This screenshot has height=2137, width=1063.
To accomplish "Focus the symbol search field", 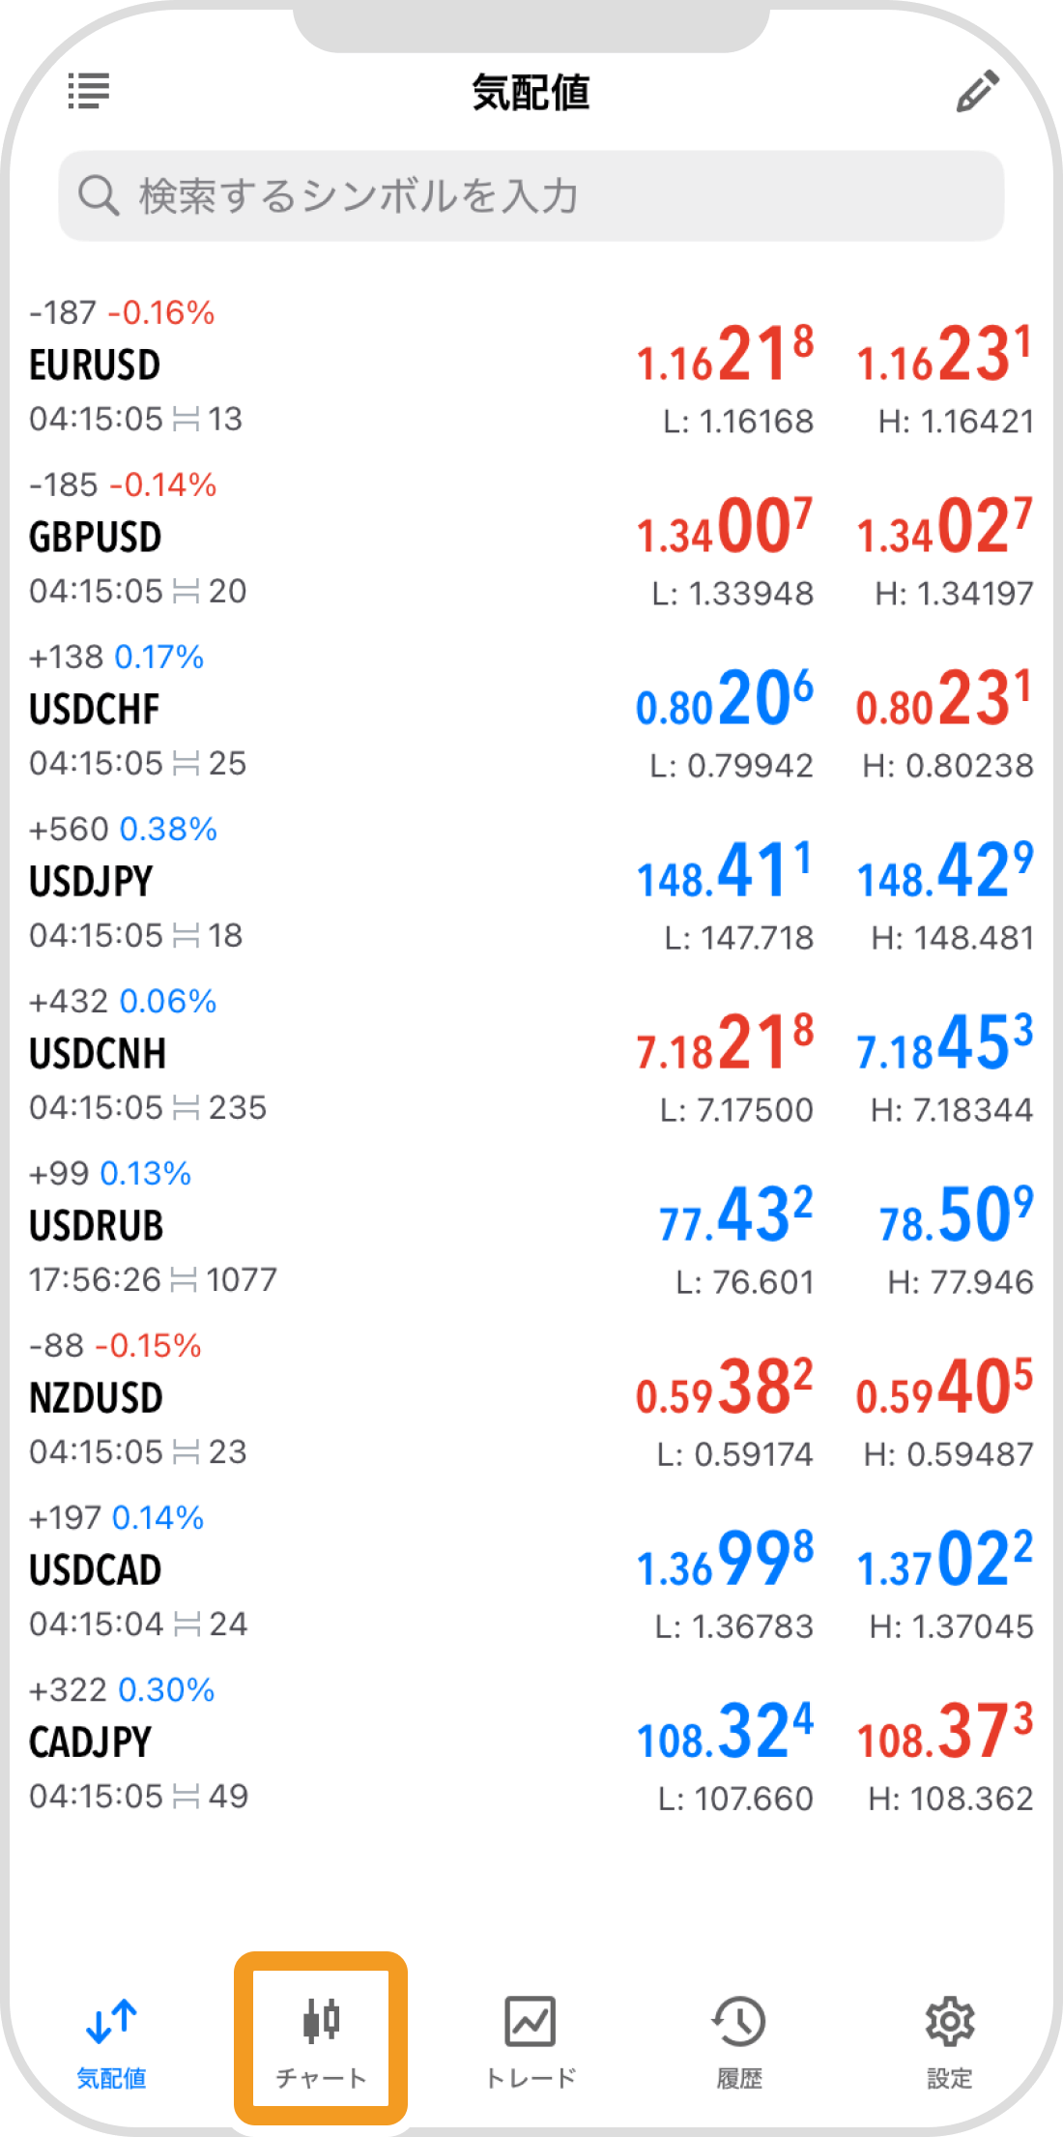I will tap(531, 195).
